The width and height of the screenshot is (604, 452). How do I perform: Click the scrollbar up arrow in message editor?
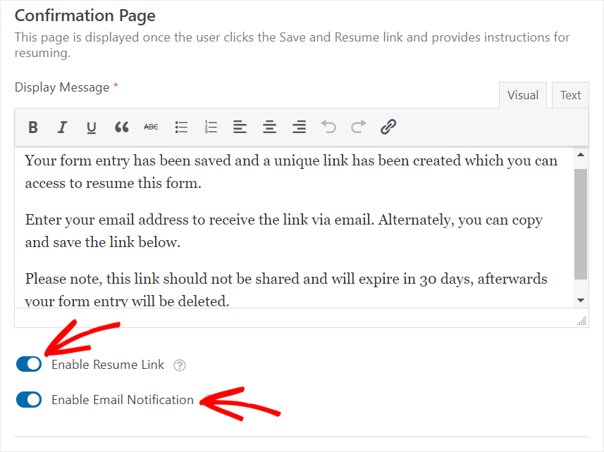(581, 155)
